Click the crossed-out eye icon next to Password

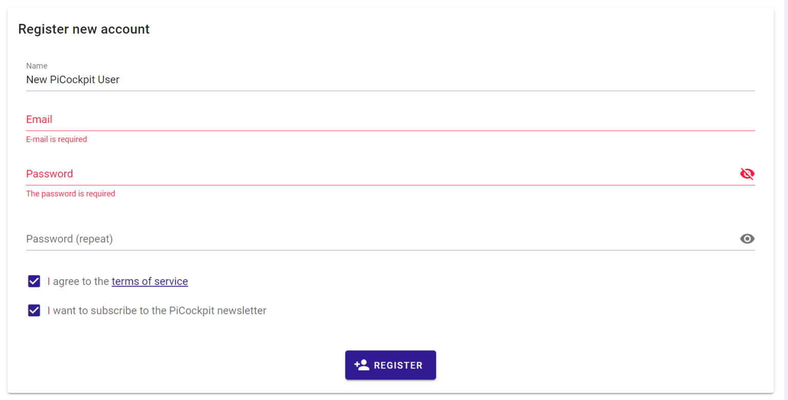(x=747, y=174)
